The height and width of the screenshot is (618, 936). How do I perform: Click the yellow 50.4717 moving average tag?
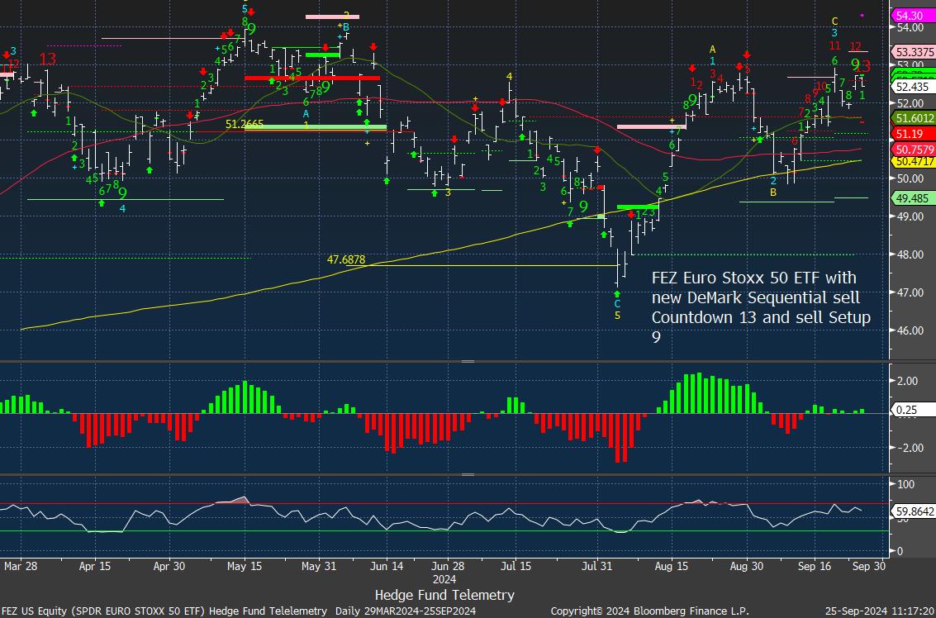[913, 163]
